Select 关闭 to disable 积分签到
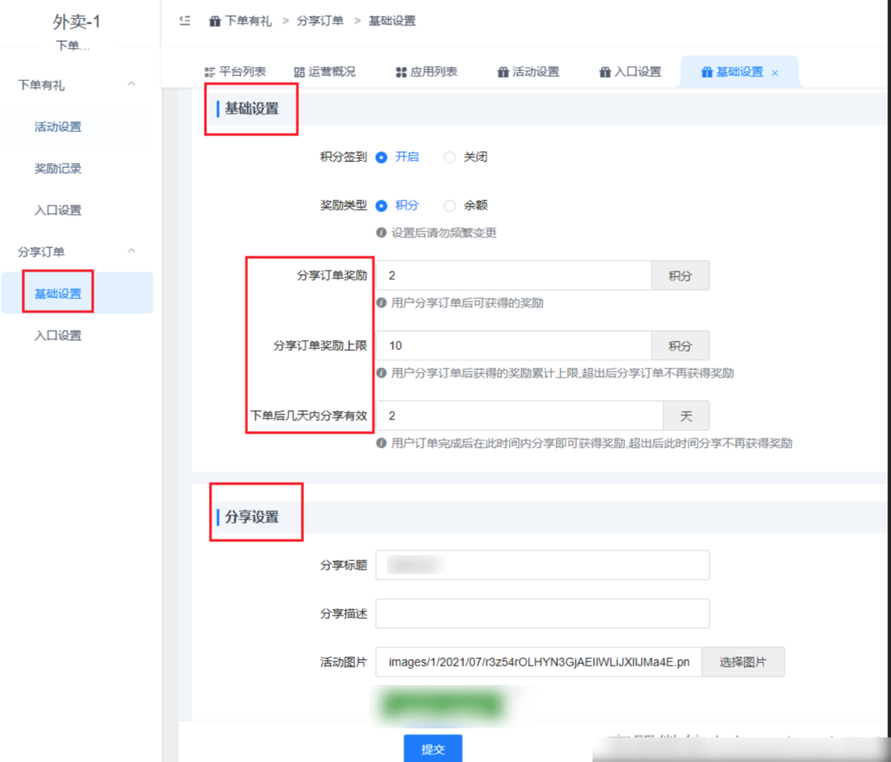 click(449, 157)
